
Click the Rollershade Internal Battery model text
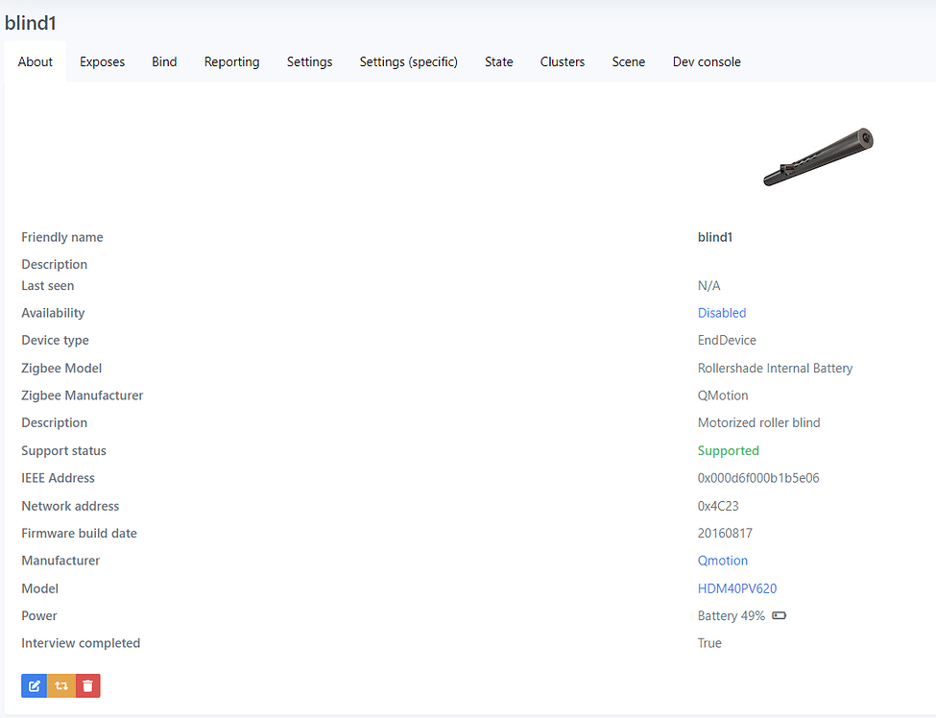click(775, 369)
